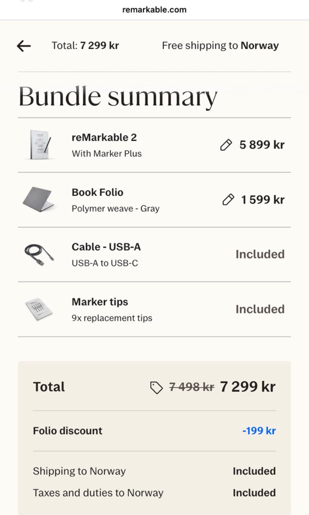Click the Free shipping to Norway text
The image size is (309, 515).
coord(220,46)
